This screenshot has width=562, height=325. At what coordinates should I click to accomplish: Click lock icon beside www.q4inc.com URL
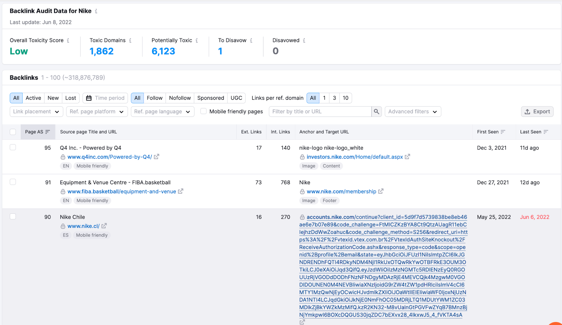63,157
